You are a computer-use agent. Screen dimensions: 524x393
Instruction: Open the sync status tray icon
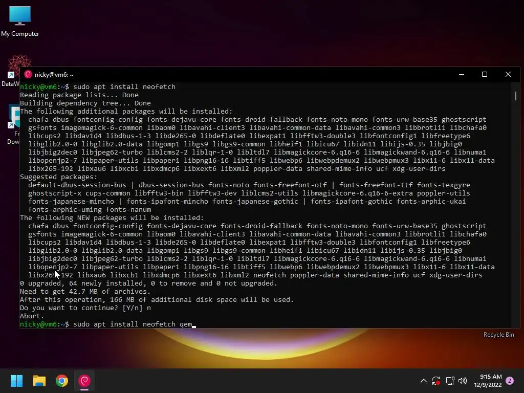coord(436,381)
